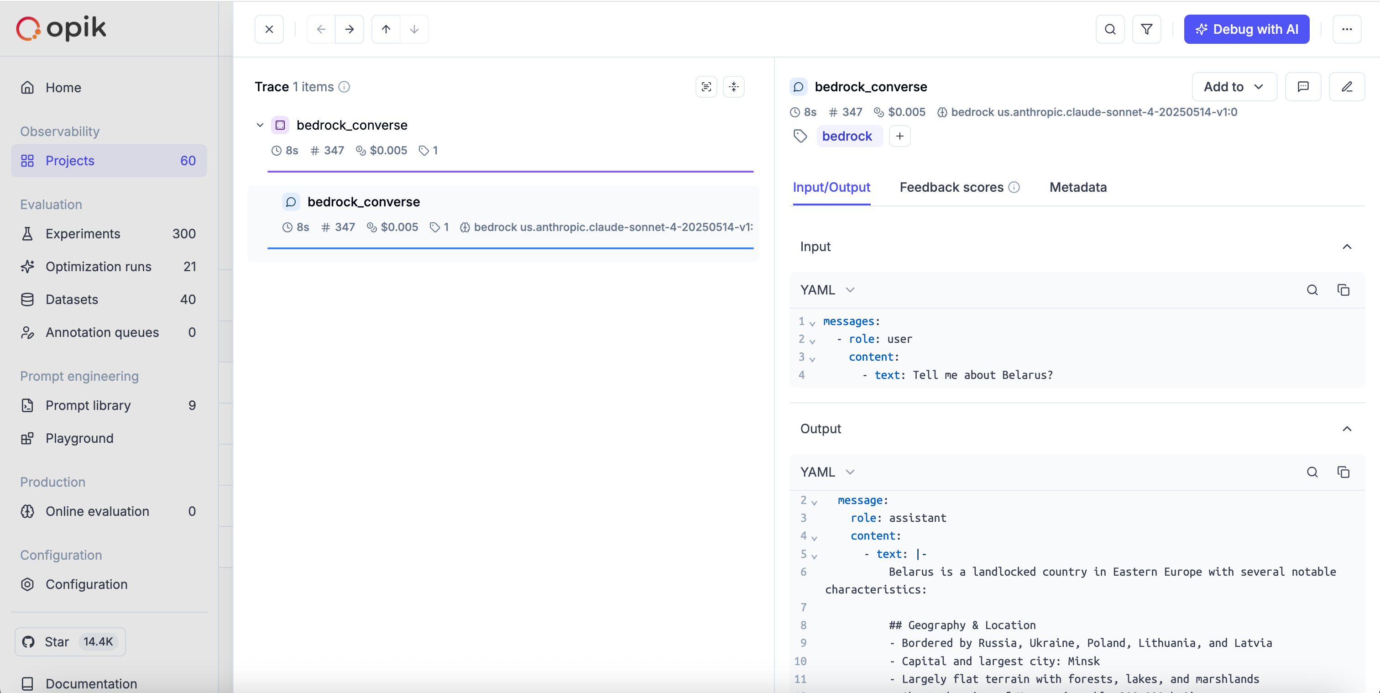Image resolution: width=1380 pixels, height=693 pixels.
Task: Switch to the Feedback scores tab
Action: click(x=951, y=187)
